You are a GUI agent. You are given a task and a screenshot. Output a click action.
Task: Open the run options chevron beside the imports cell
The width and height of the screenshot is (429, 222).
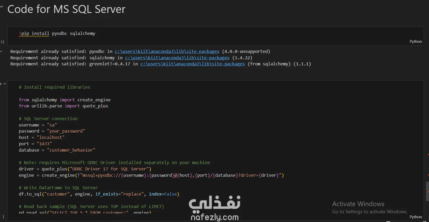click(5, 84)
